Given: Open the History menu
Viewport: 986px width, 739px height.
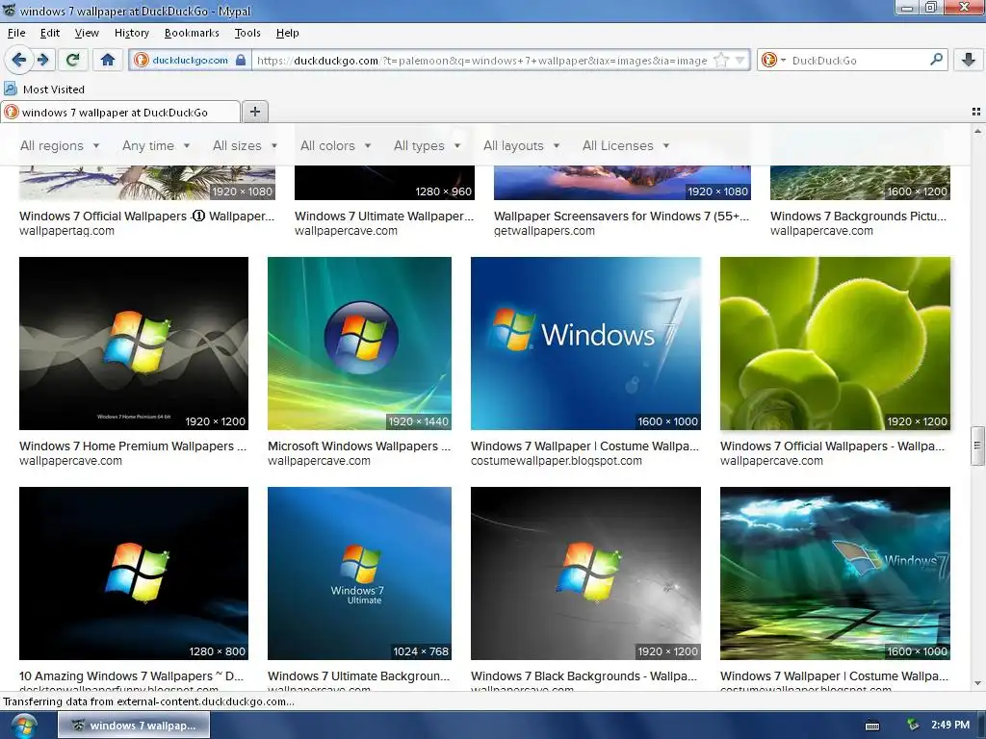Looking at the screenshot, I should click(131, 33).
